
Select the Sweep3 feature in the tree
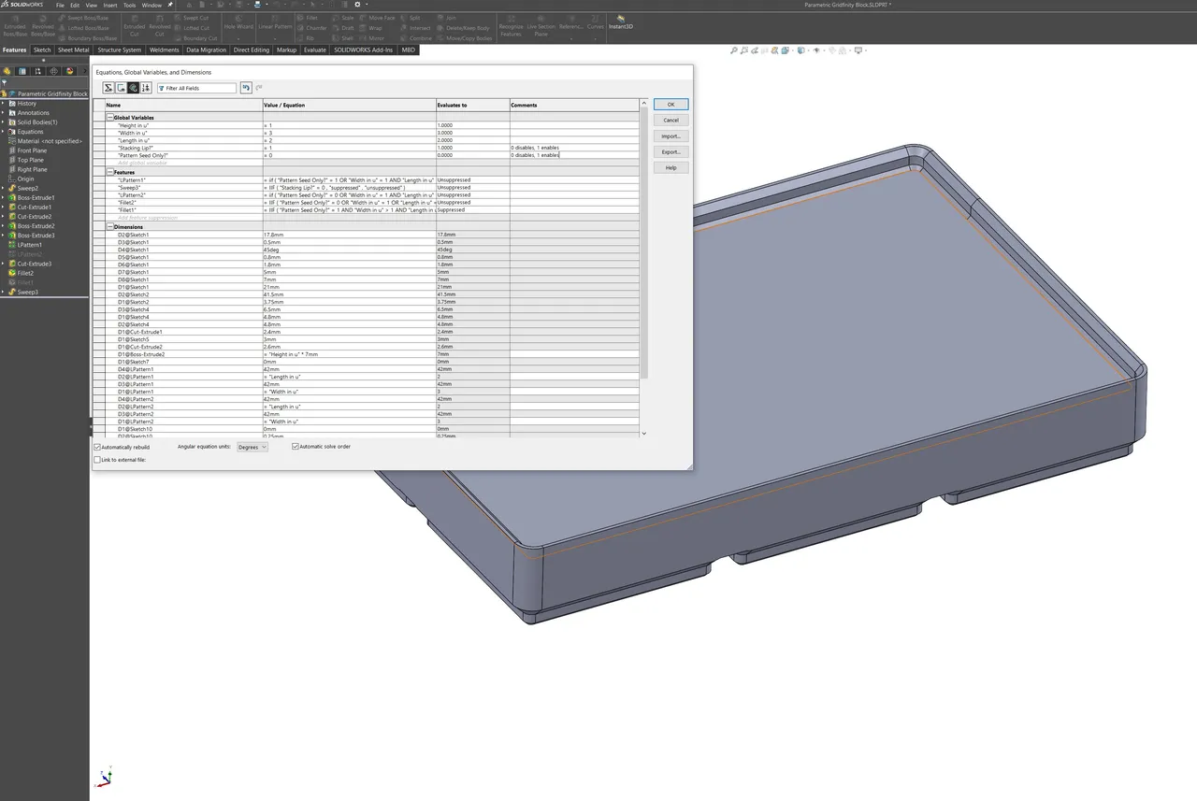pos(30,292)
